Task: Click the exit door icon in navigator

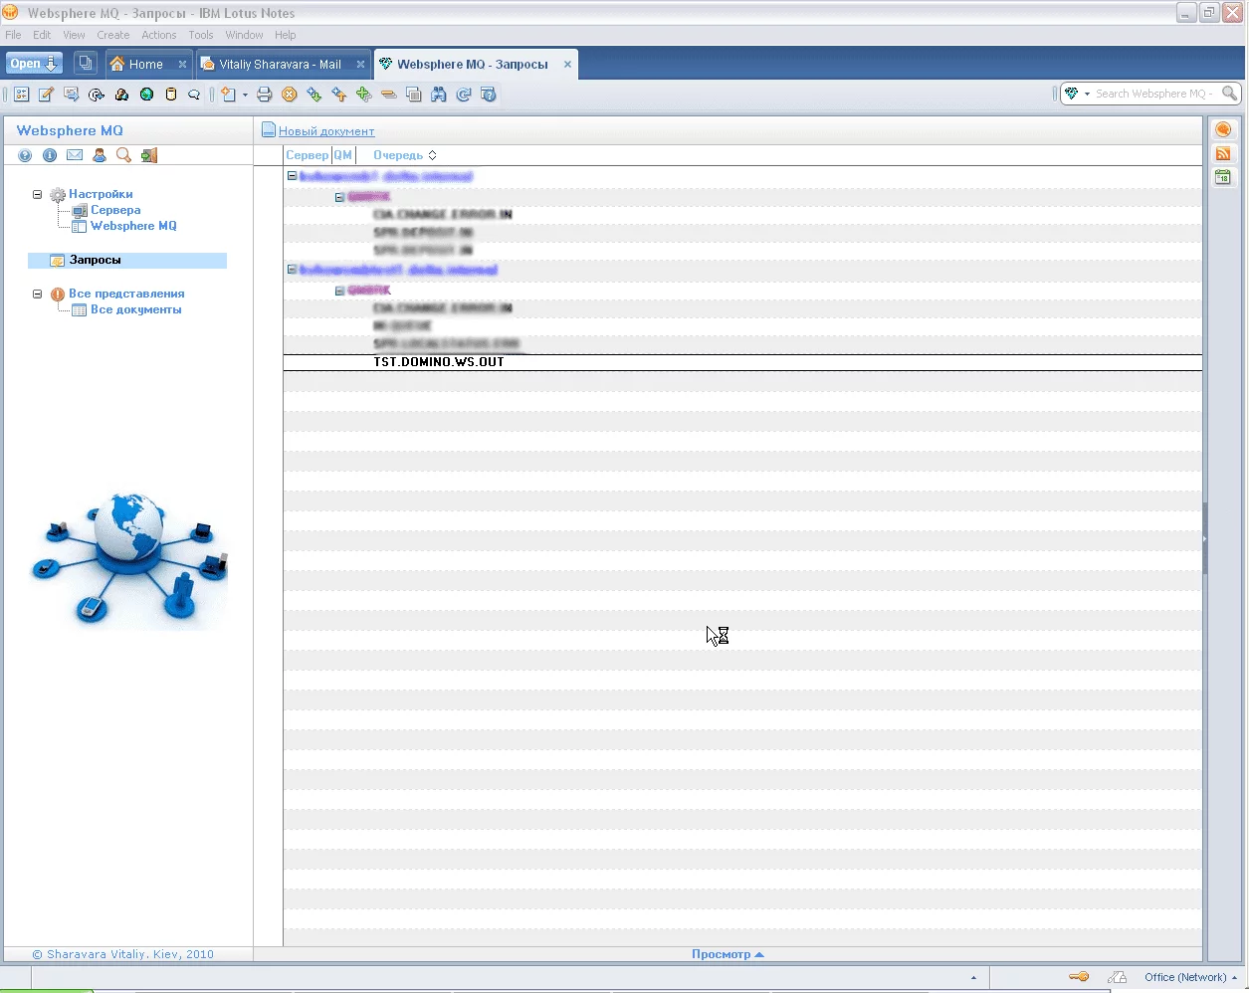Action: pyautogui.click(x=149, y=155)
